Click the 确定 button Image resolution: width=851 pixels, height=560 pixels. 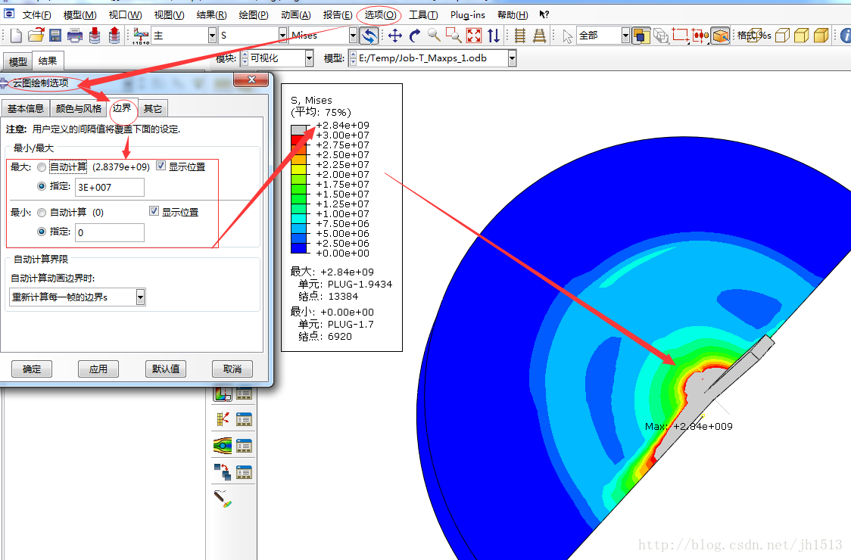tap(32, 369)
